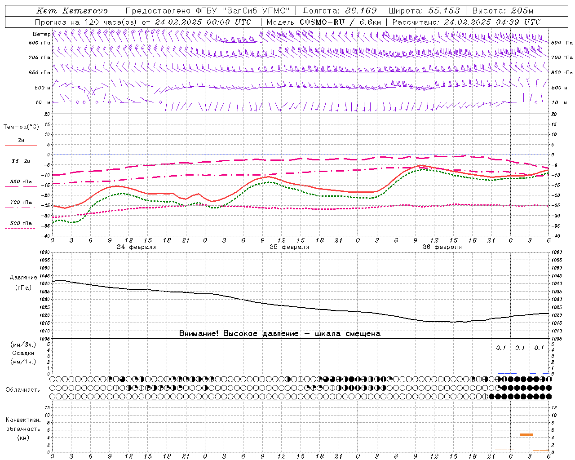
Task: Select the 'Модель COSMO-RU / 6.6км' model label
Action: pos(324,22)
